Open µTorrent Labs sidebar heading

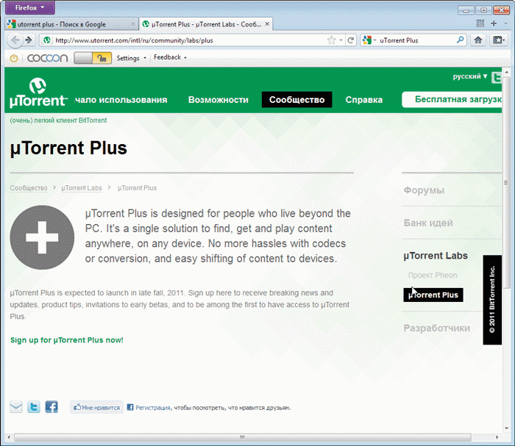(436, 256)
